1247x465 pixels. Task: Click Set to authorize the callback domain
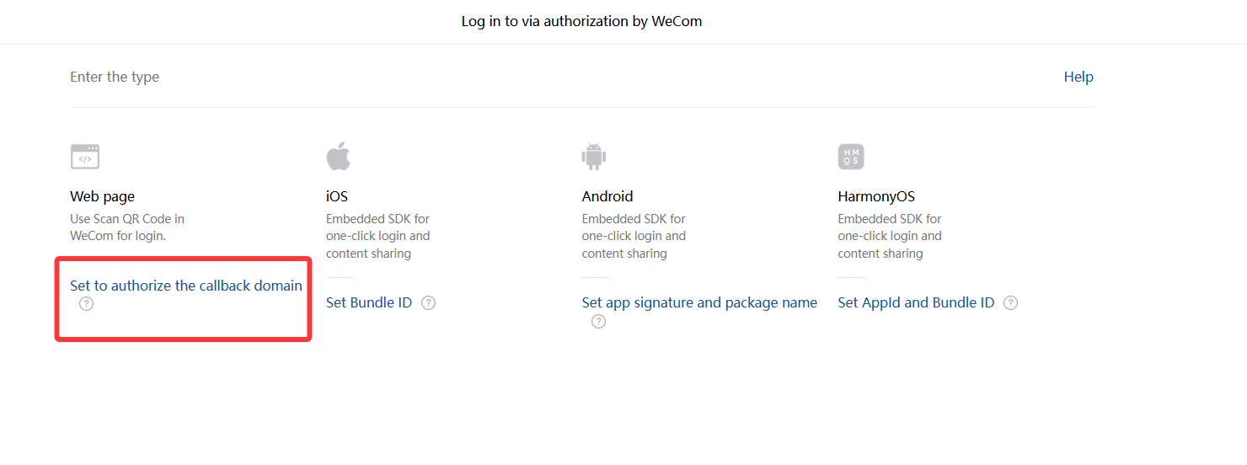[x=186, y=286]
